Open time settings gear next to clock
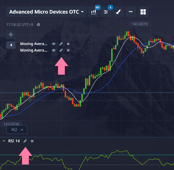174x170 pixels. click(x=38, y=25)
